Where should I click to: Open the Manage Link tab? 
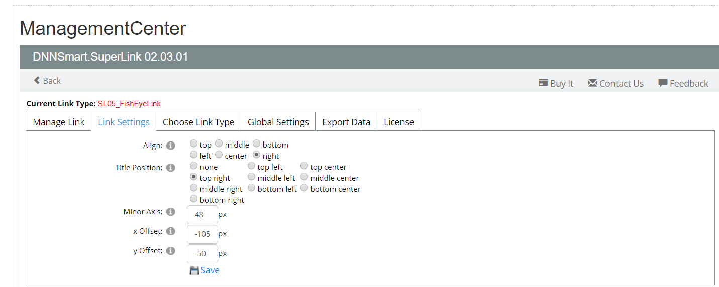(59, 122)
